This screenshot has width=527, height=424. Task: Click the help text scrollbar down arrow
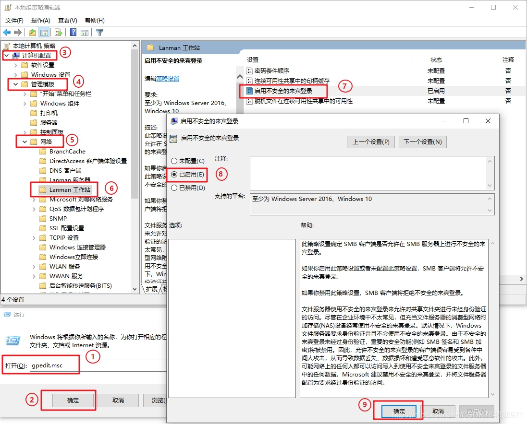492,394
